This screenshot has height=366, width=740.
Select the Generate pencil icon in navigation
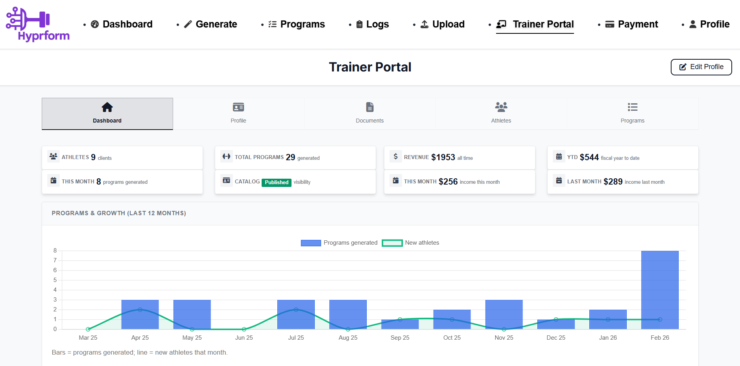click(x=188, y=24)
